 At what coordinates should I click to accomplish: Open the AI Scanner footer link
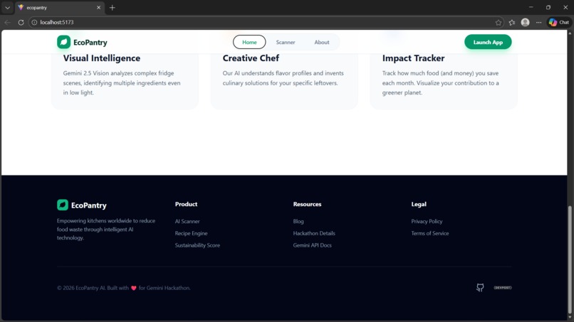pyautogui.click(x=187, y=221)
